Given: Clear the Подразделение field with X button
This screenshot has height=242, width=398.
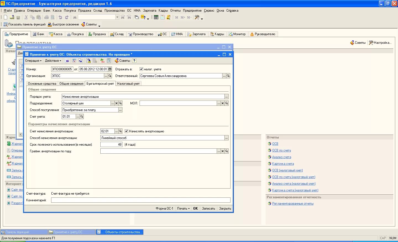Looking at the screenshot, I should coord(116,103).
